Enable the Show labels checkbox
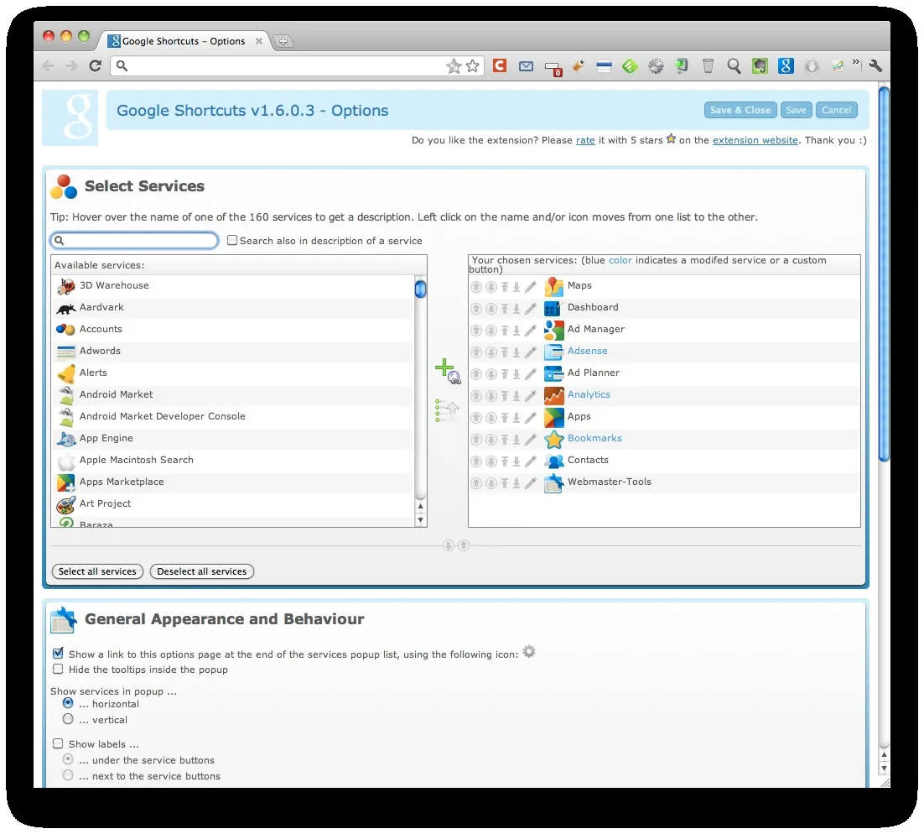Image resolution: width=924 pixels, height=834 pixels. pos(58,743)
